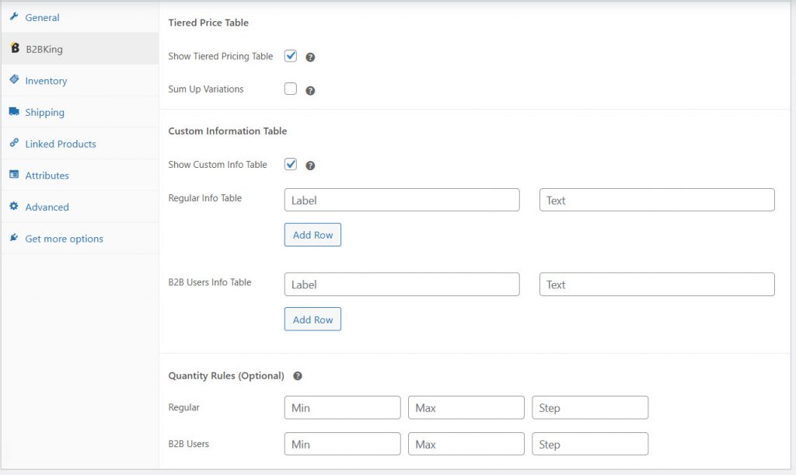Open the Attributes tab

coord(47,176)
